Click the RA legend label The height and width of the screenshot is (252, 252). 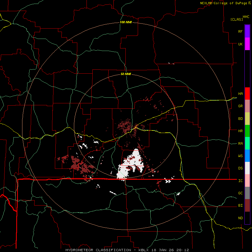(x=240, y=144)
